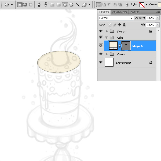Hide the Shape 5 layer
This screenshot has width=161, height=161.
(x=101, y=46)
